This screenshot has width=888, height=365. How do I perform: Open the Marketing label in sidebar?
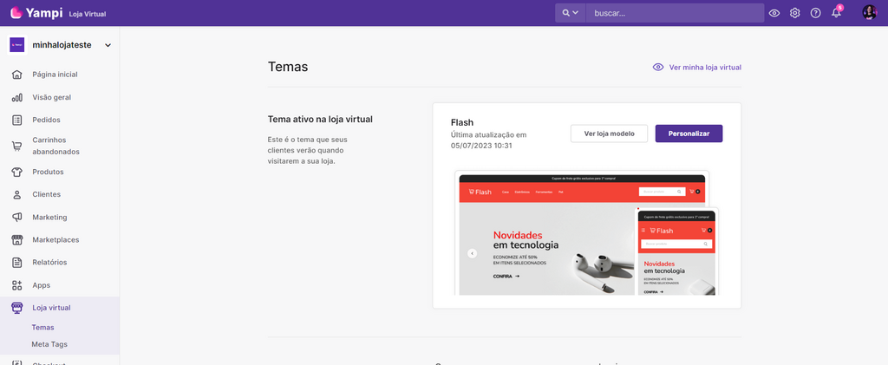coord(49,218)
